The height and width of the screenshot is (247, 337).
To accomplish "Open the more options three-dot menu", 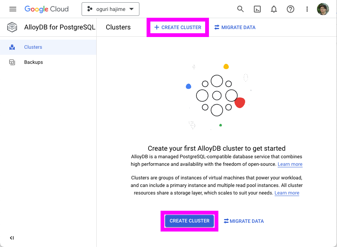I will (x=307, y=9).
